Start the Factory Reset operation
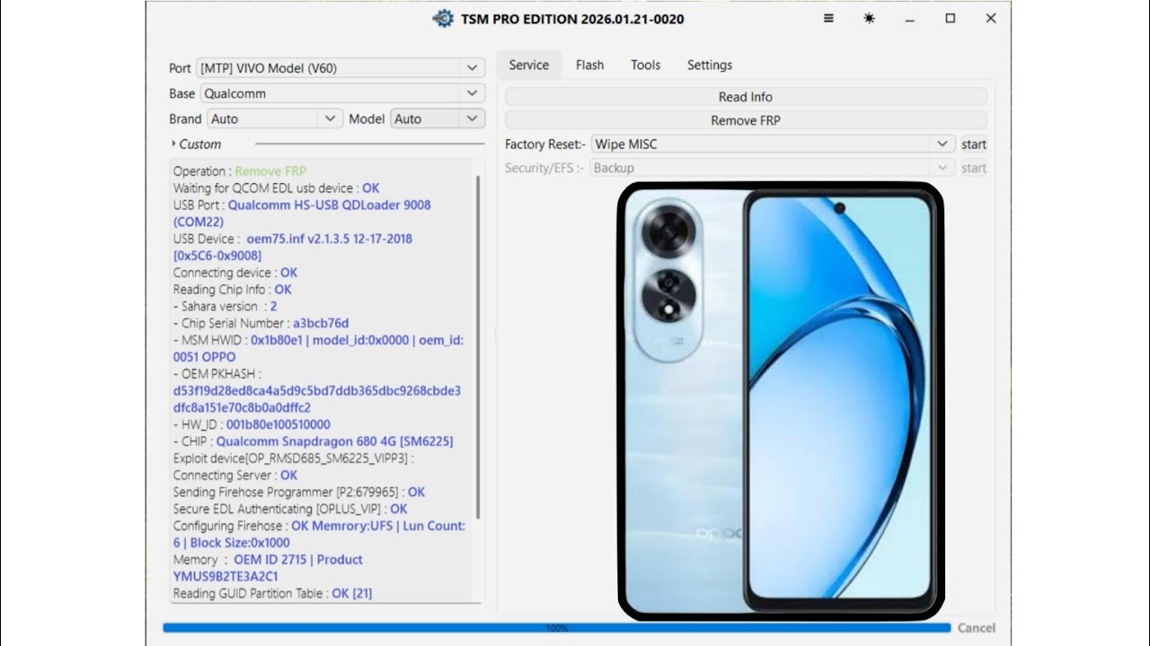The width and height of the screenshot is (1150, 646). 973,144
